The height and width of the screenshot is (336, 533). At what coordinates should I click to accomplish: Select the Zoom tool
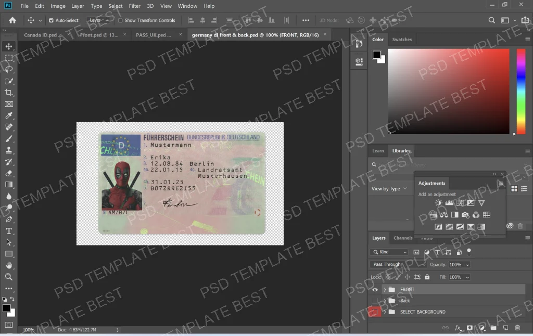9,277
